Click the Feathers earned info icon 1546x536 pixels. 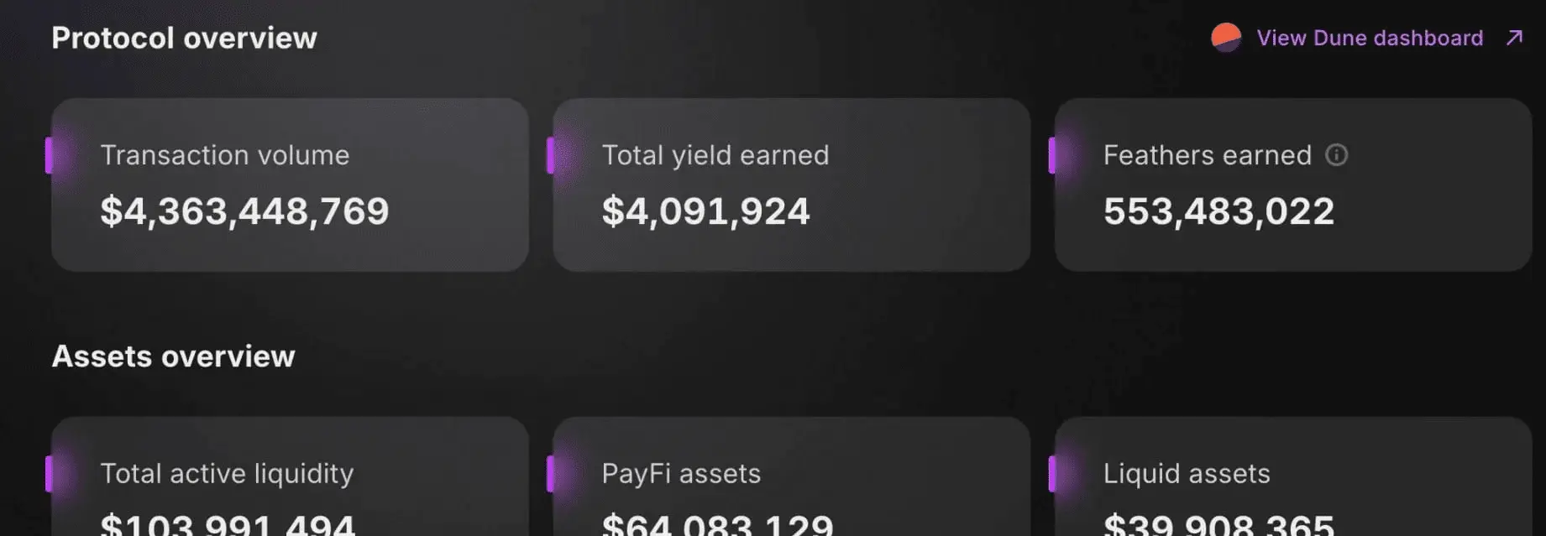pos(1336,155)
